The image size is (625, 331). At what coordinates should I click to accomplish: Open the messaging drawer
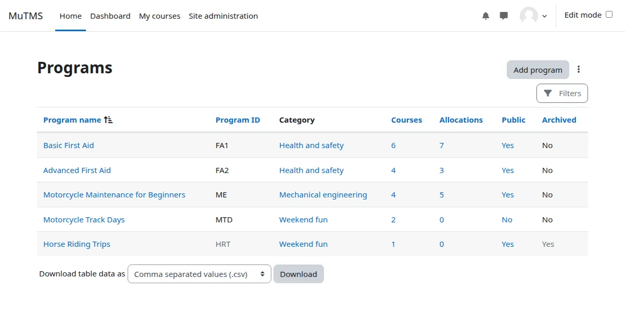(503, 15)
